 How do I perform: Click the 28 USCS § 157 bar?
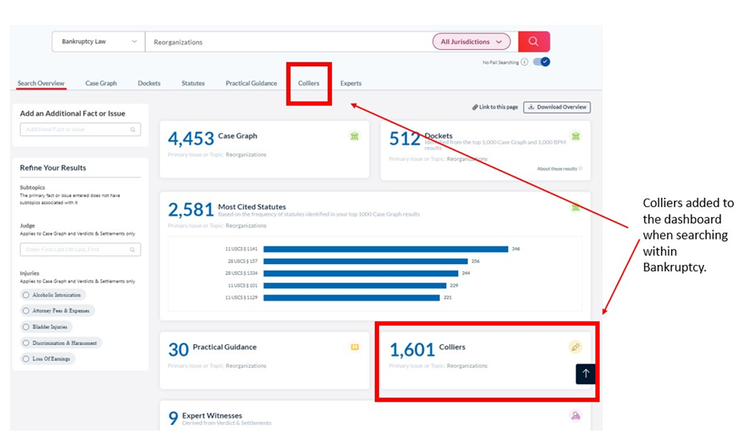(x=365, y=262)
